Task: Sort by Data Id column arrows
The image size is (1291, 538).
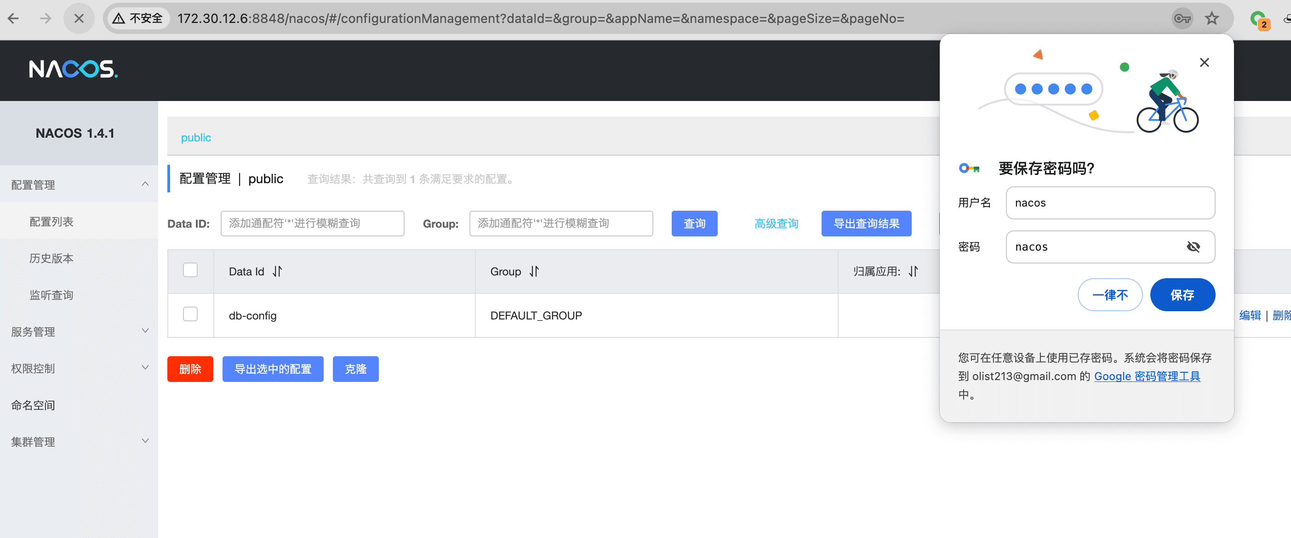Action: tap(277, 271)
